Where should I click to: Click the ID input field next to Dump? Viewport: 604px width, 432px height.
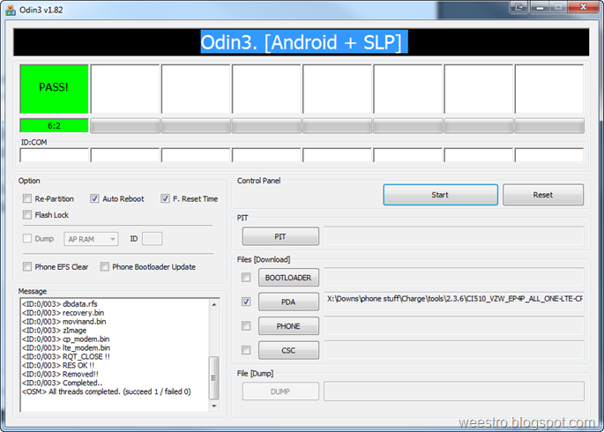152,239
